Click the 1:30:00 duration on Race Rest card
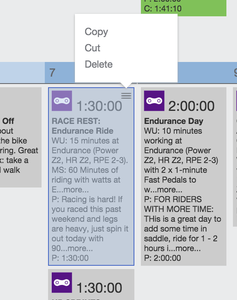Image resolution: width=237 pixels, height=300 pixels. click(x=99, y=106)
